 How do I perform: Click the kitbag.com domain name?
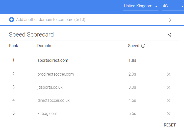point(47,114)
